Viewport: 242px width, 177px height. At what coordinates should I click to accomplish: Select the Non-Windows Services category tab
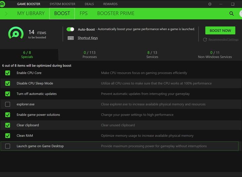click(215, 55)
